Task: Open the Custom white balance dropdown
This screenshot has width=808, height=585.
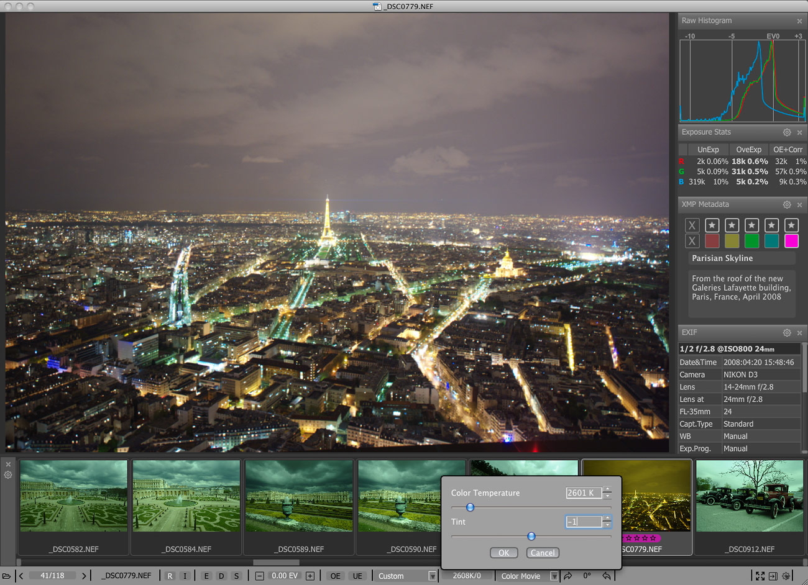Action: pos(432,576)
